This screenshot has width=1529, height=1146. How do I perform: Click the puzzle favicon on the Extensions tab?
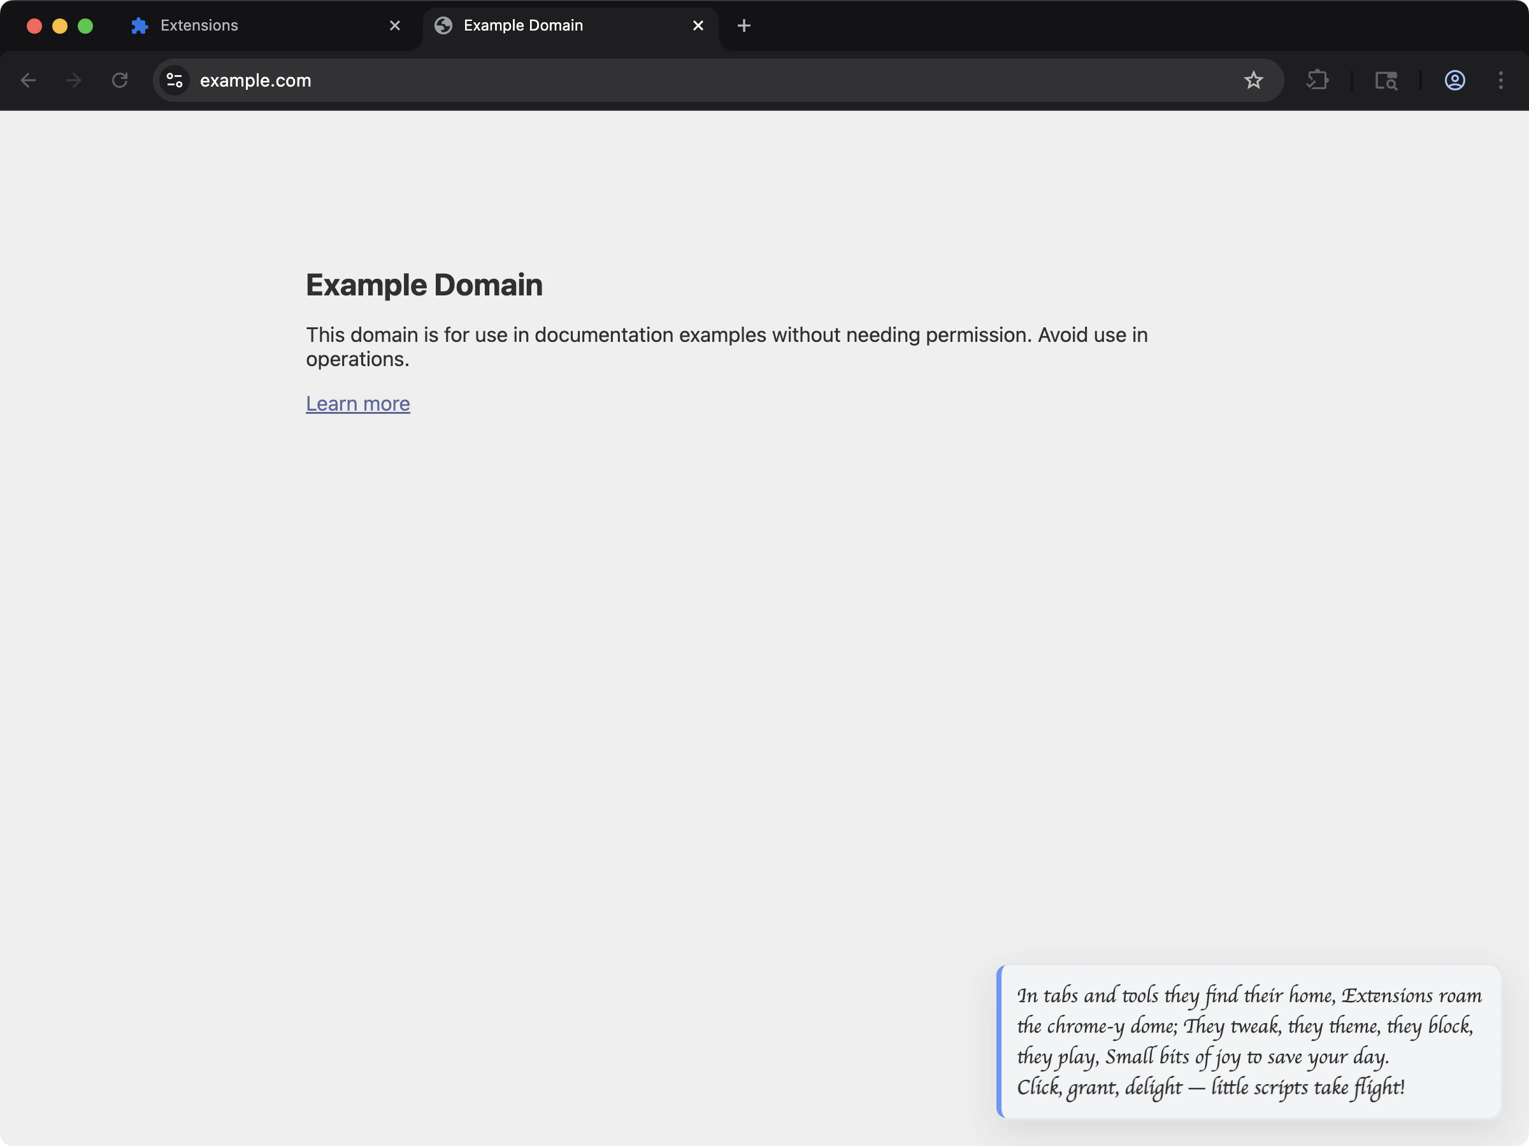pos(139,25)
